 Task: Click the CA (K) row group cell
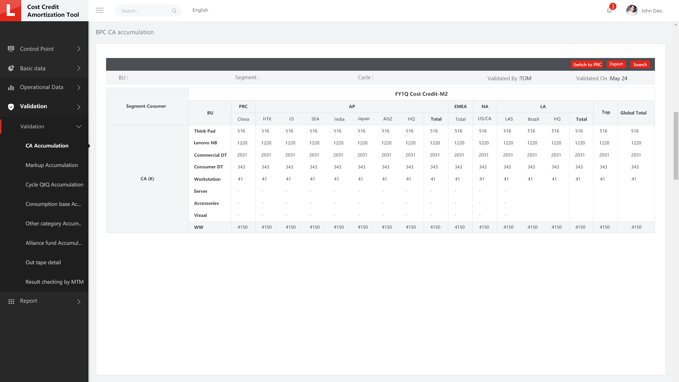point(147,179)
